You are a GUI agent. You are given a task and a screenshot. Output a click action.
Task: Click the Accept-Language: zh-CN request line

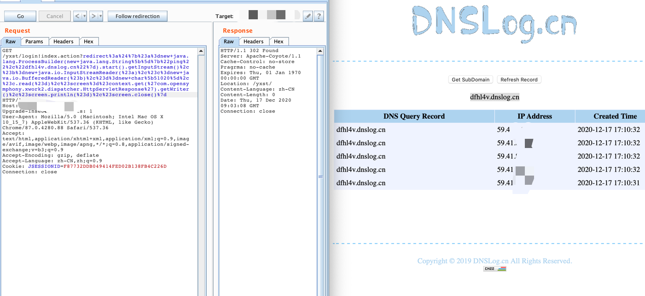pos(52,161)
